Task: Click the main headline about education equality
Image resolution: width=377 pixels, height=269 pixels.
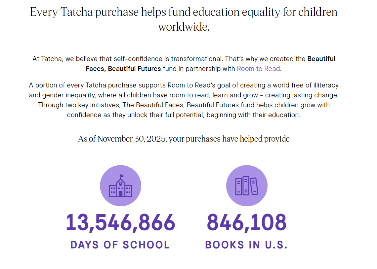Action: pos(184,19)
